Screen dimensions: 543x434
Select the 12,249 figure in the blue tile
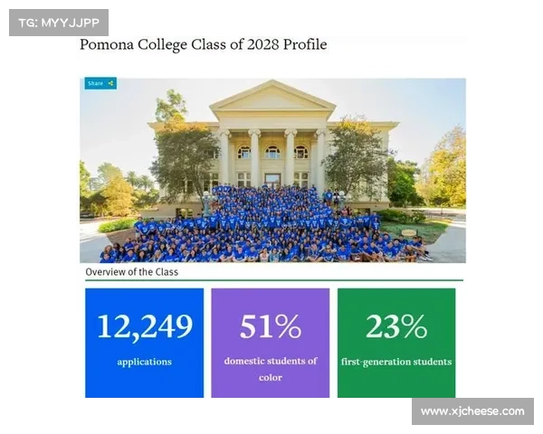coord(145,326)
